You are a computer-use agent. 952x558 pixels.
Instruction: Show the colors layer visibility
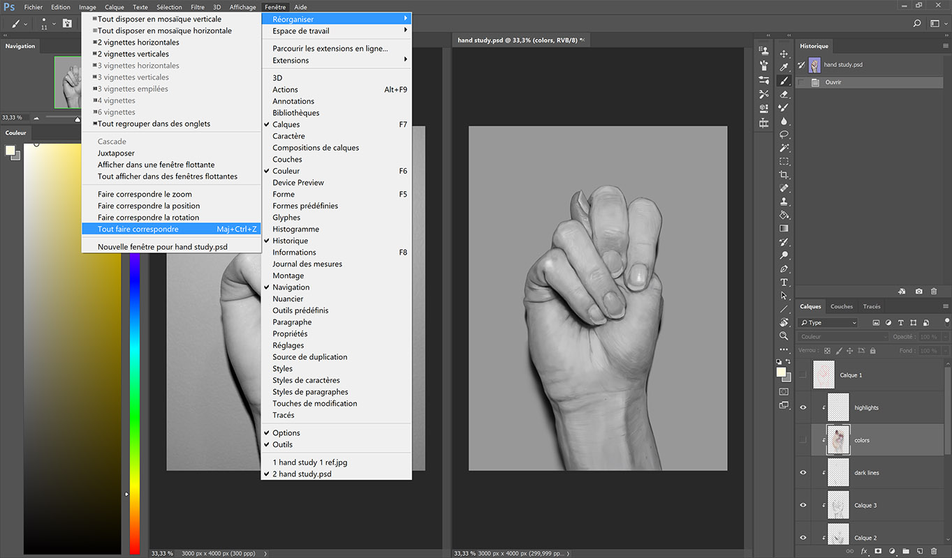click(x=803, y=440)
